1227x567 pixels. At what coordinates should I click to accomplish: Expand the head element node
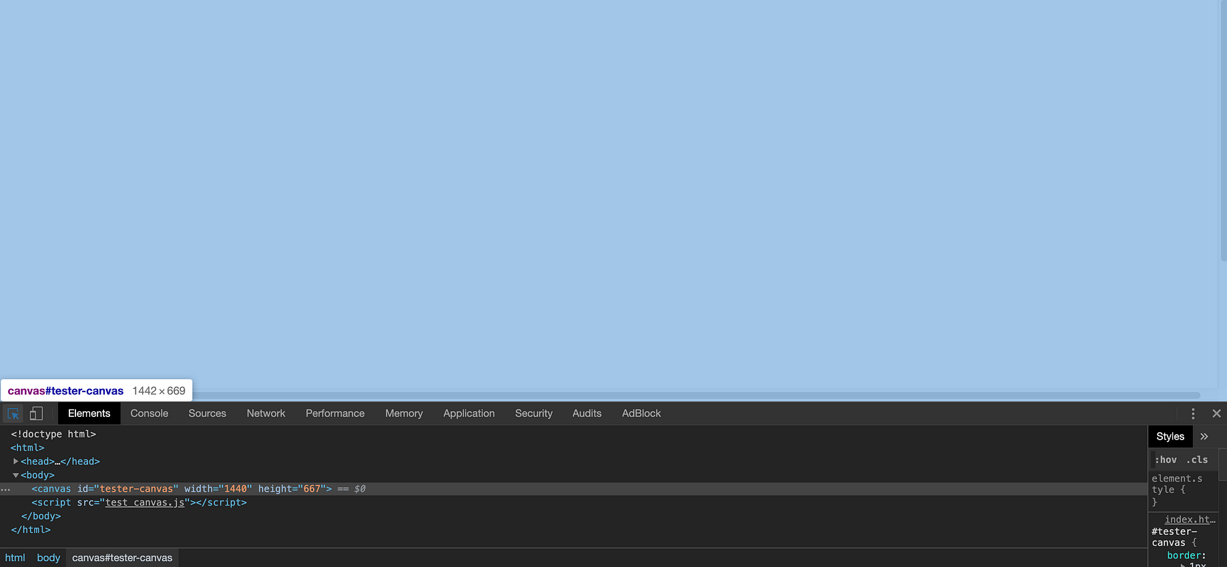pos(16,461)
